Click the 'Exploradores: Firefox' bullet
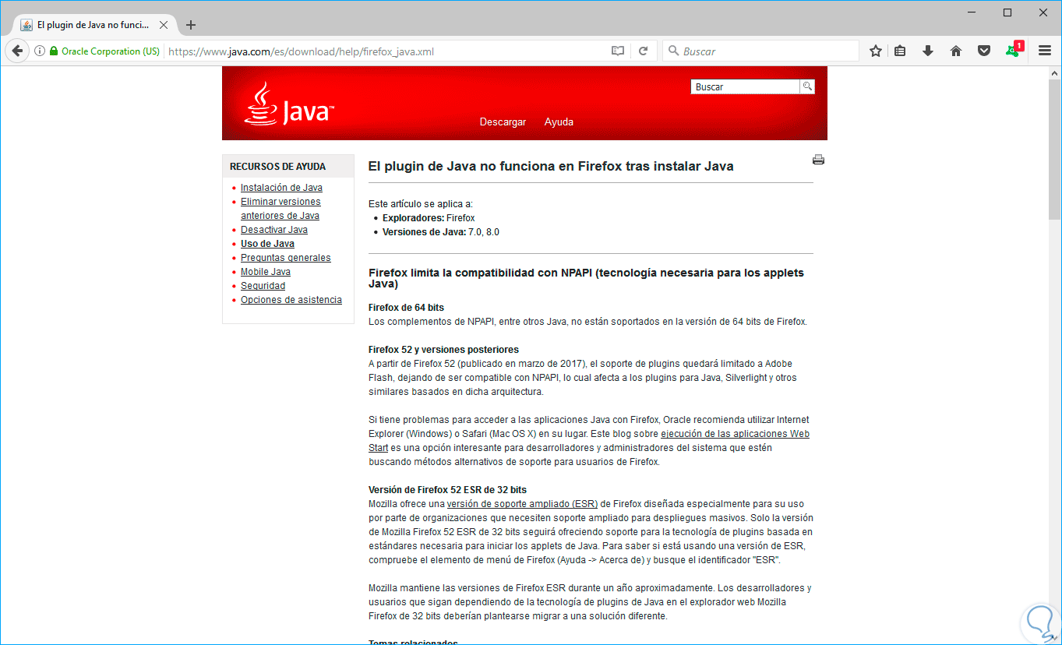1062x645 pixels. pos(429,218)
